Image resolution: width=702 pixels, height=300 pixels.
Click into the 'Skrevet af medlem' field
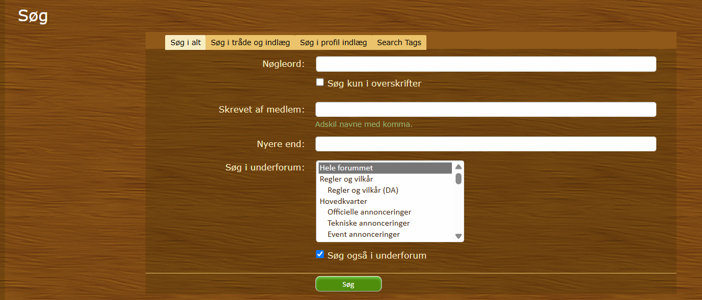pos(486,109)
